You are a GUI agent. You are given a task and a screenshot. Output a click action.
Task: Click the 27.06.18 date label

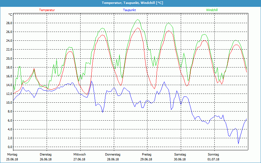click(79, 159)
